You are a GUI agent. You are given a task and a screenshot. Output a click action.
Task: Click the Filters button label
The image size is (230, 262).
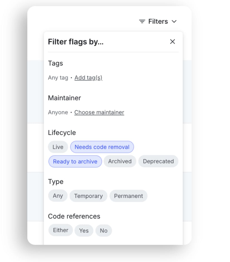click(x=158, y=21)
